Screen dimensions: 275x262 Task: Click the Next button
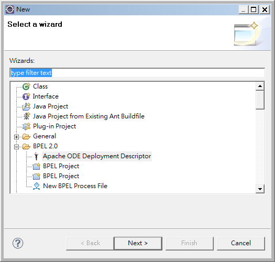pyautogui.click(x=138, y=244)
